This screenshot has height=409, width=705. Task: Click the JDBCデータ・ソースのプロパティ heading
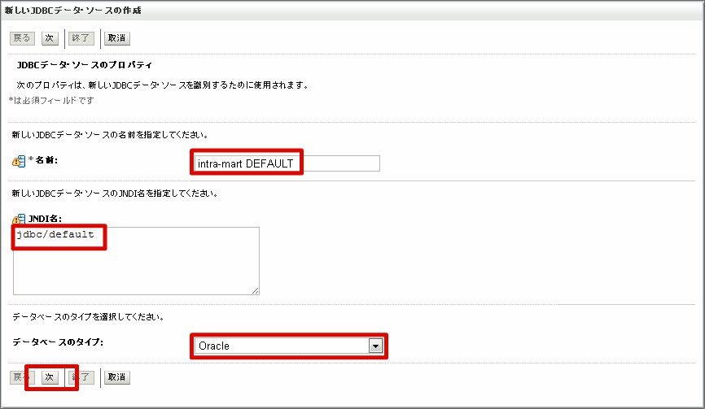pyautogui.click(x=85, y=65)
